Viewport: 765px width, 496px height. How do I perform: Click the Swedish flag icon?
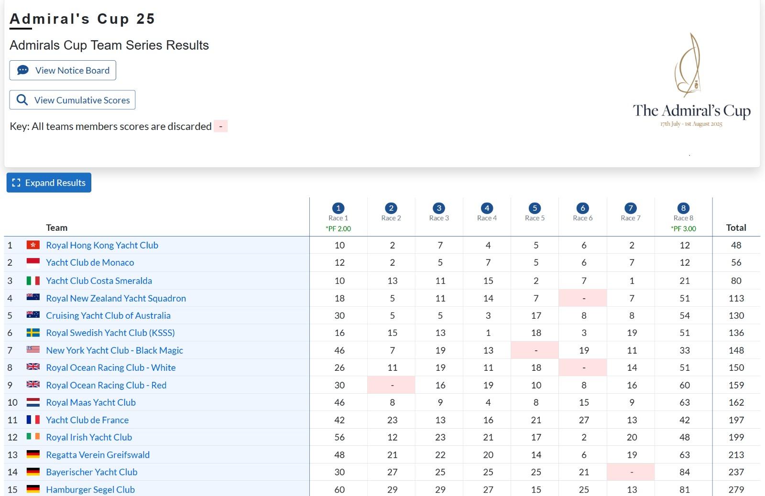click(x=33, y=333)
